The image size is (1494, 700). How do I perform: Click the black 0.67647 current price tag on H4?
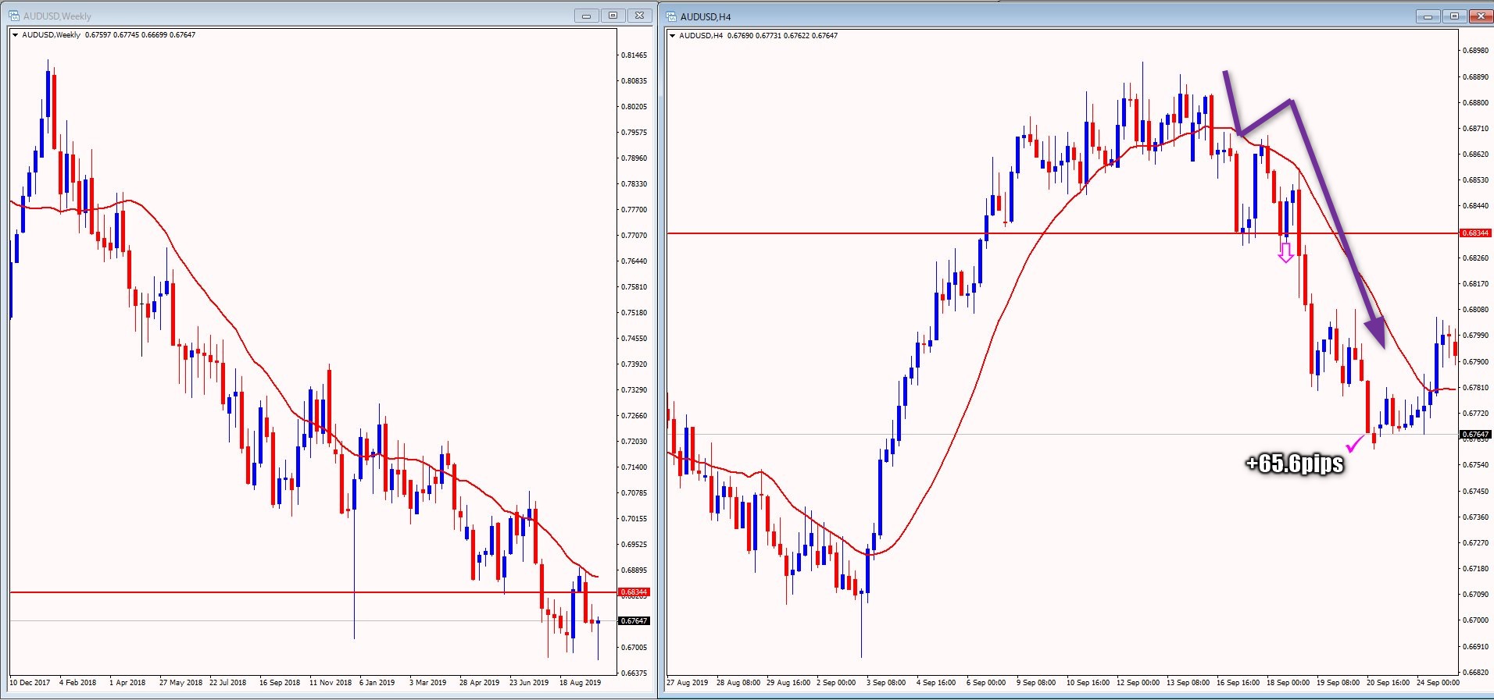(x=1474, y=435)
